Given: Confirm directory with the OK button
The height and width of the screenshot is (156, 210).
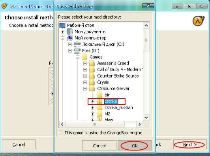Looking at the screenshot, I should point(135,145).
